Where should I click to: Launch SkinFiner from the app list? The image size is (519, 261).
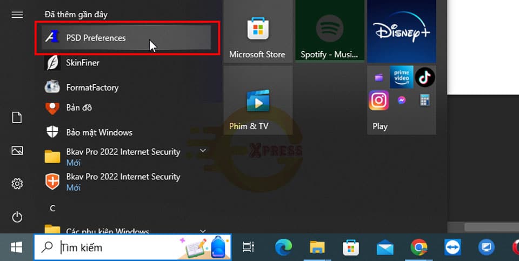(83, 63)
